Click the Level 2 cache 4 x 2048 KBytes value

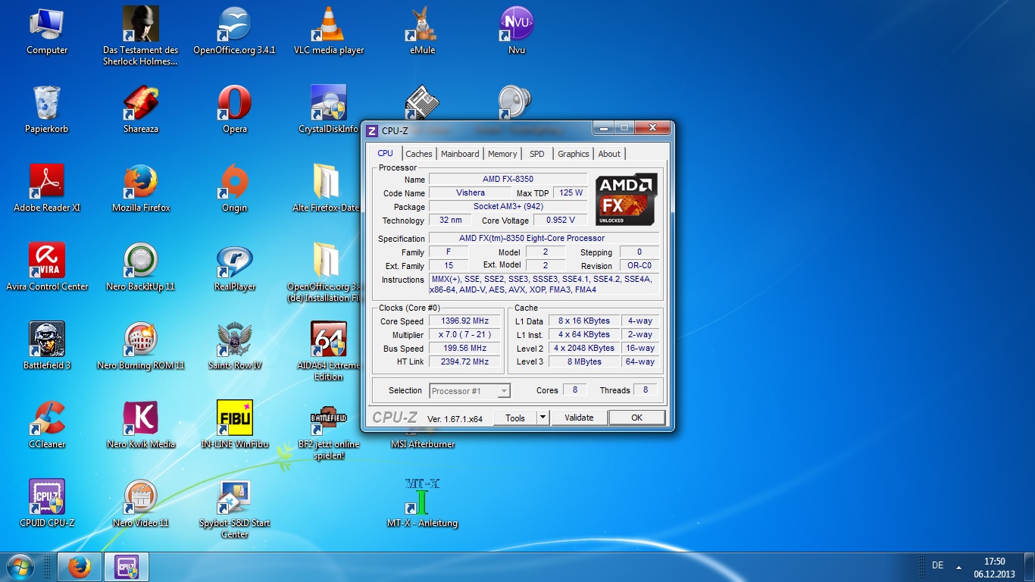[584, 349]
